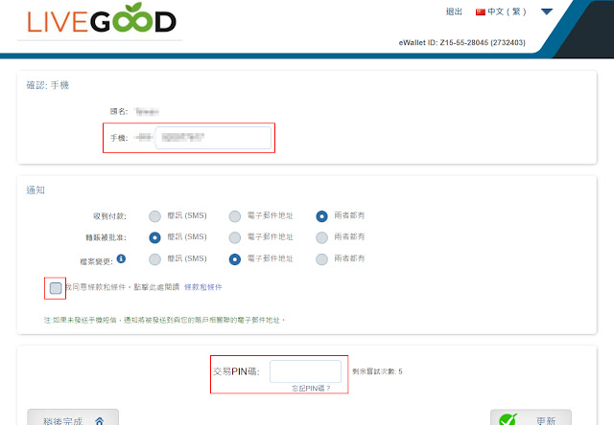
Task: Click inside the 手機 phone number field
Action: click(213, 138)
